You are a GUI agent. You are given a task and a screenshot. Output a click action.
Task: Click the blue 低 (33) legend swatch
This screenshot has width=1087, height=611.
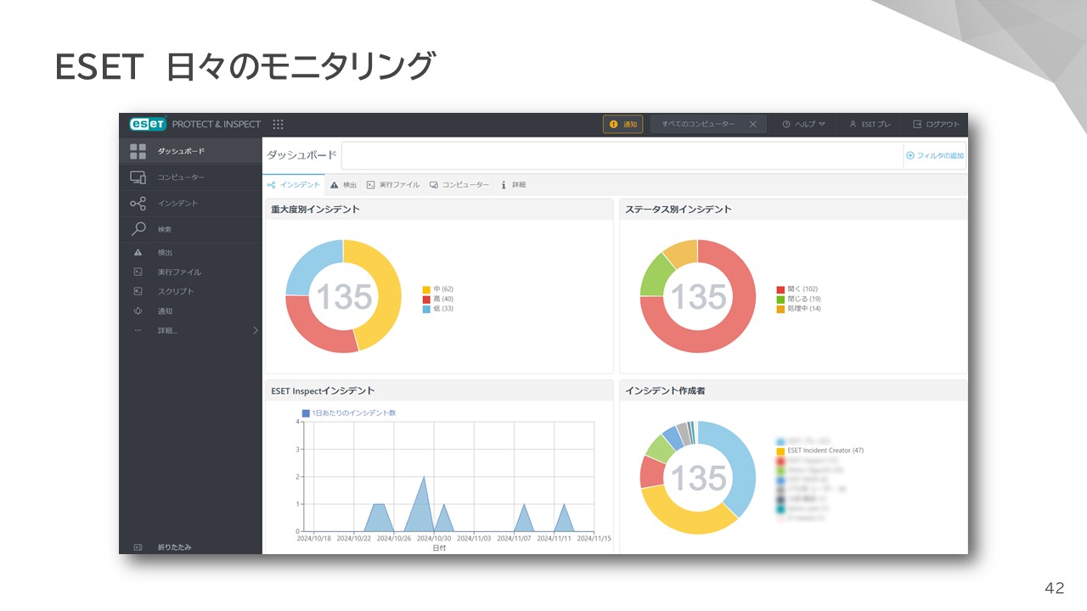[x=426, y=310]
